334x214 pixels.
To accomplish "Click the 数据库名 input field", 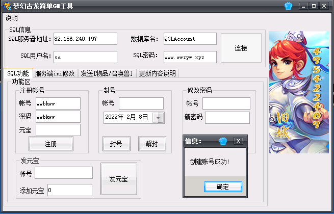I will pos(190,39).
